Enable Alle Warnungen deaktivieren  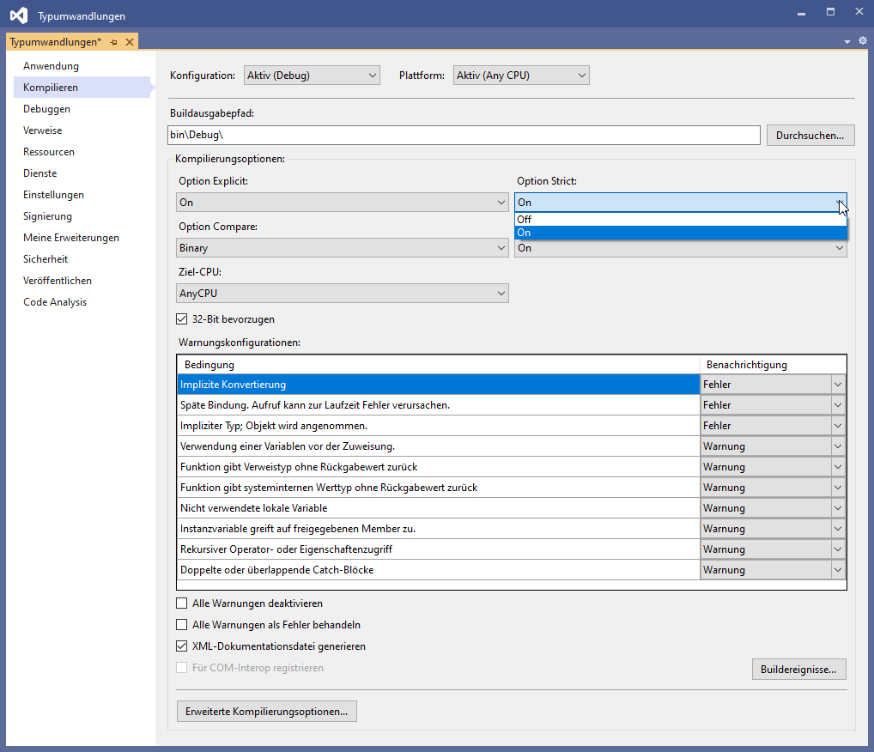click(181, 603)
